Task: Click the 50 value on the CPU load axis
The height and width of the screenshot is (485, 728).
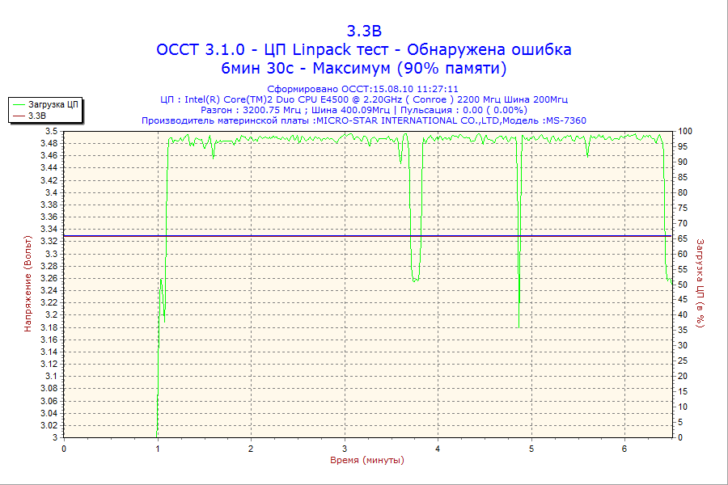Action: 683,285
